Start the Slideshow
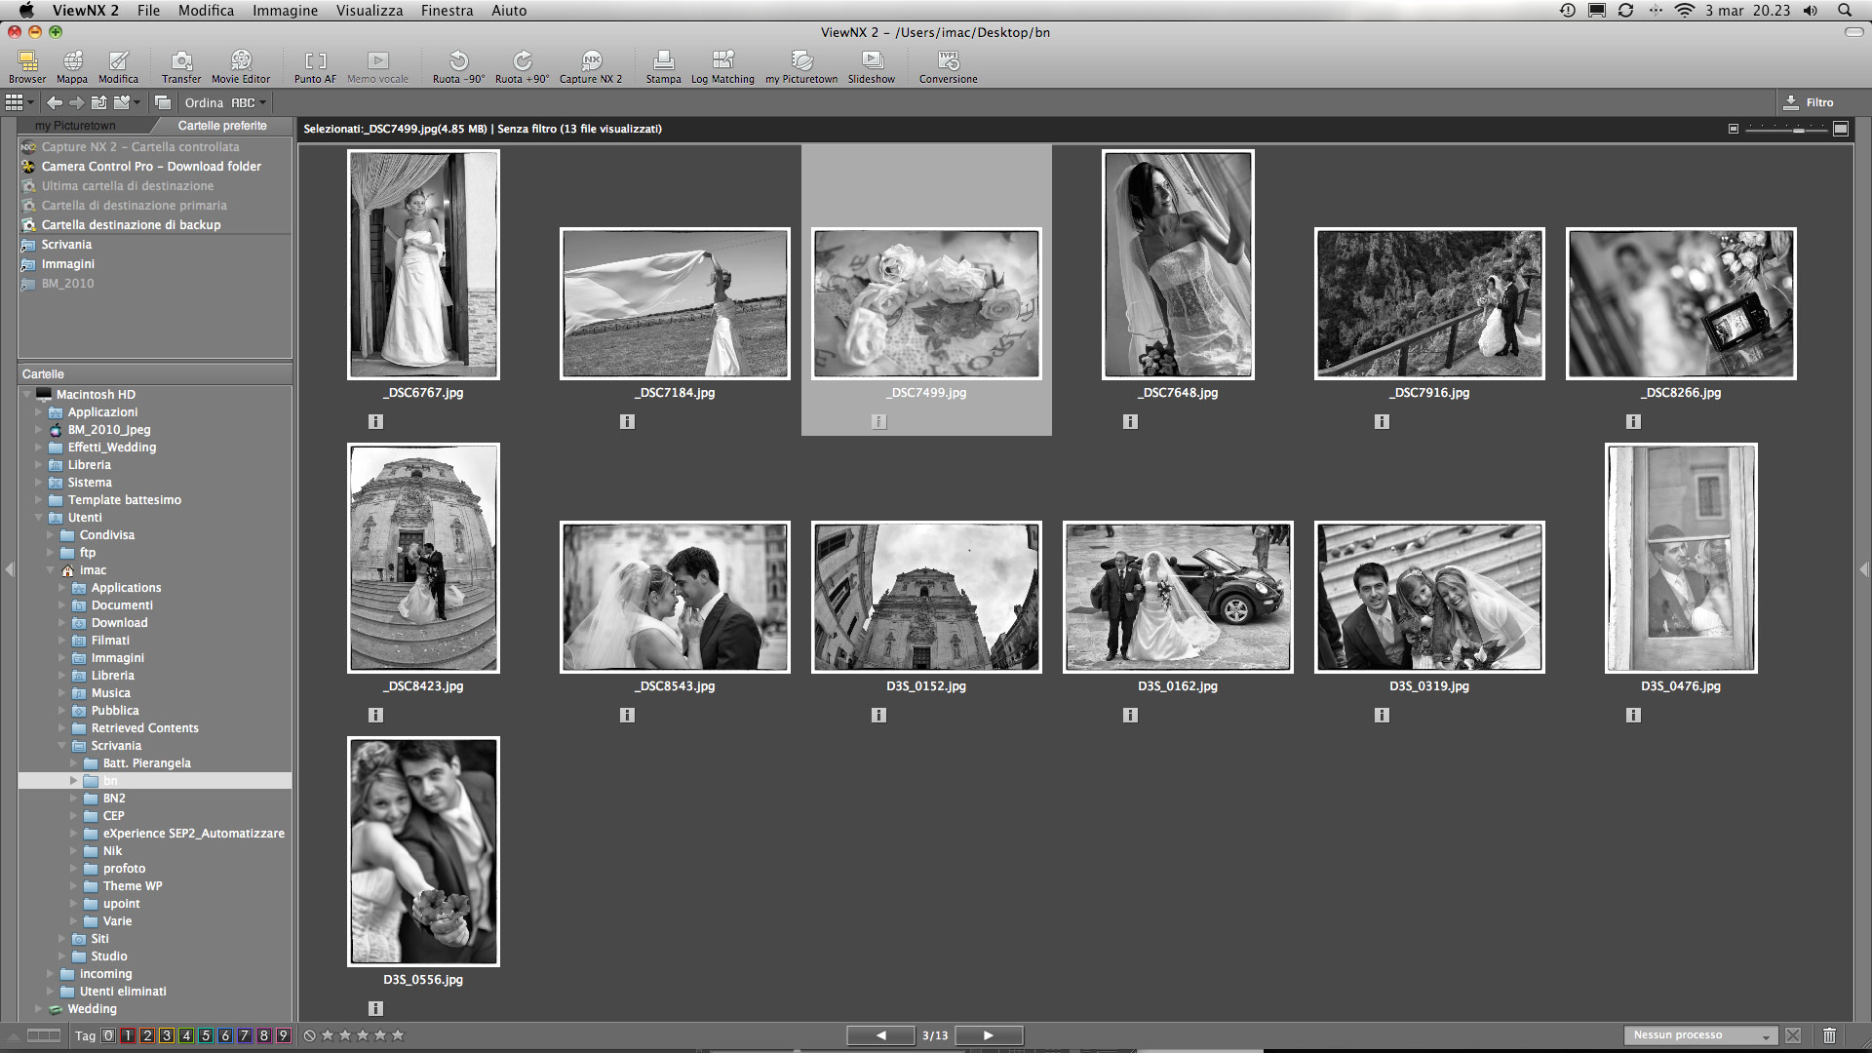The image size is (1872, 1053). 872,66
